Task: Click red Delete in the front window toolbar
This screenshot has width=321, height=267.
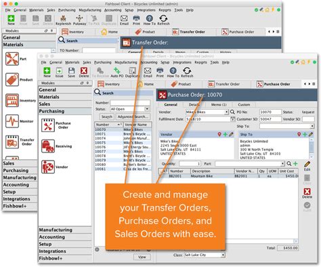Action: click(84, 73)
